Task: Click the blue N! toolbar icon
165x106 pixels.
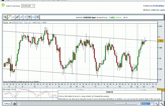Action: (x=33, y=17)
